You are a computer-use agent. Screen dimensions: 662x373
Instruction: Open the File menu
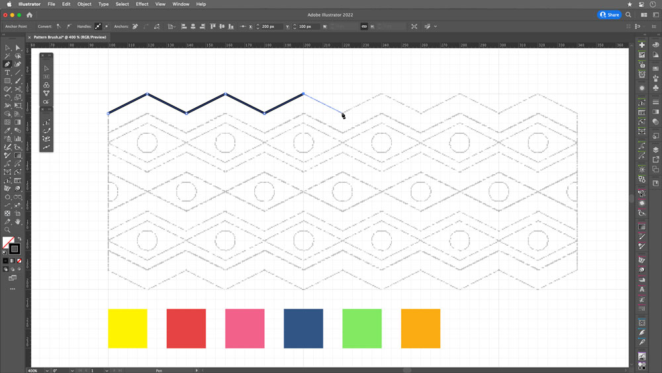tap(51, 4)
